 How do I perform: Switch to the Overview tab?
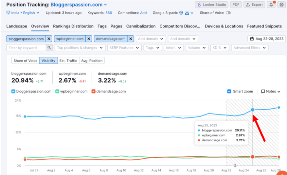(x=40, y=26)
